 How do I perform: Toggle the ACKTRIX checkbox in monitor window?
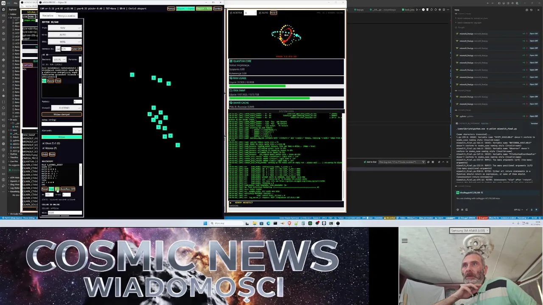pyautogui.click(x=231, y=13)
